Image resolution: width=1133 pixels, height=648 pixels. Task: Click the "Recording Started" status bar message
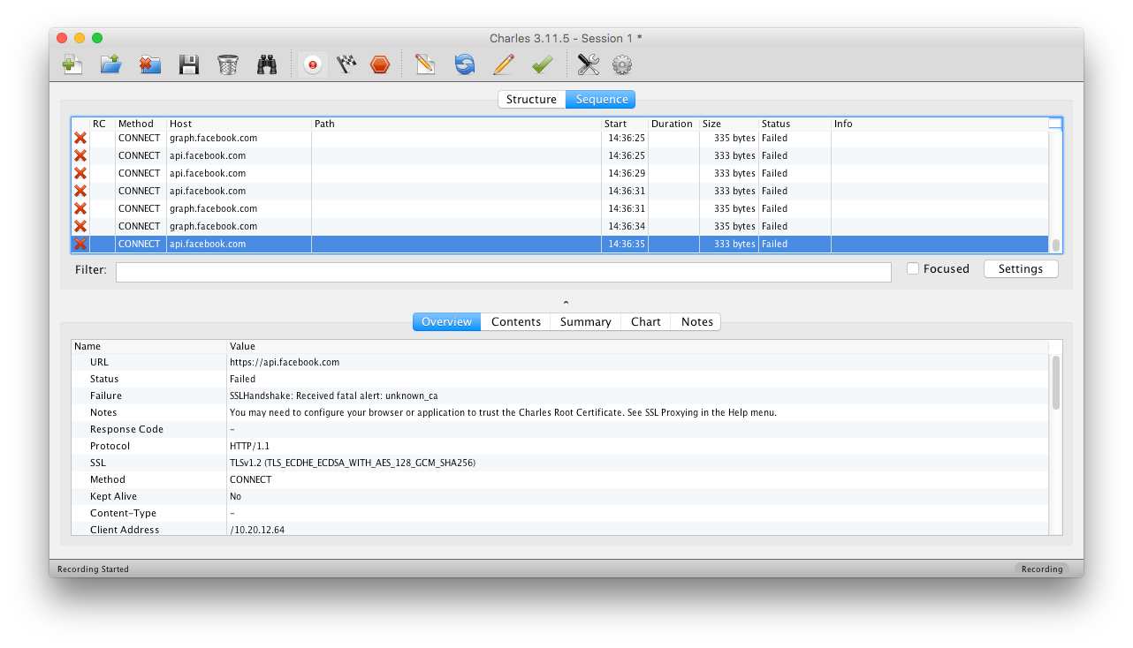(93, 569)
